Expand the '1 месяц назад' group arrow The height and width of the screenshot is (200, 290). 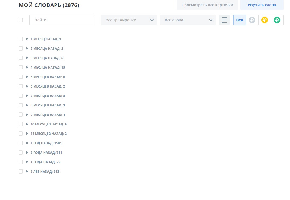(x=27, y=39)
